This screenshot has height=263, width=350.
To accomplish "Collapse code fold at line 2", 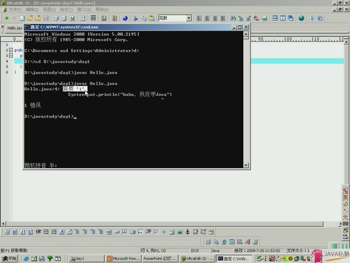I will 10,50.
